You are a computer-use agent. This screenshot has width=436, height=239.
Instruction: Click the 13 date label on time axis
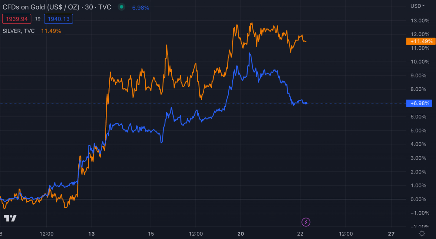pos(91,234)
